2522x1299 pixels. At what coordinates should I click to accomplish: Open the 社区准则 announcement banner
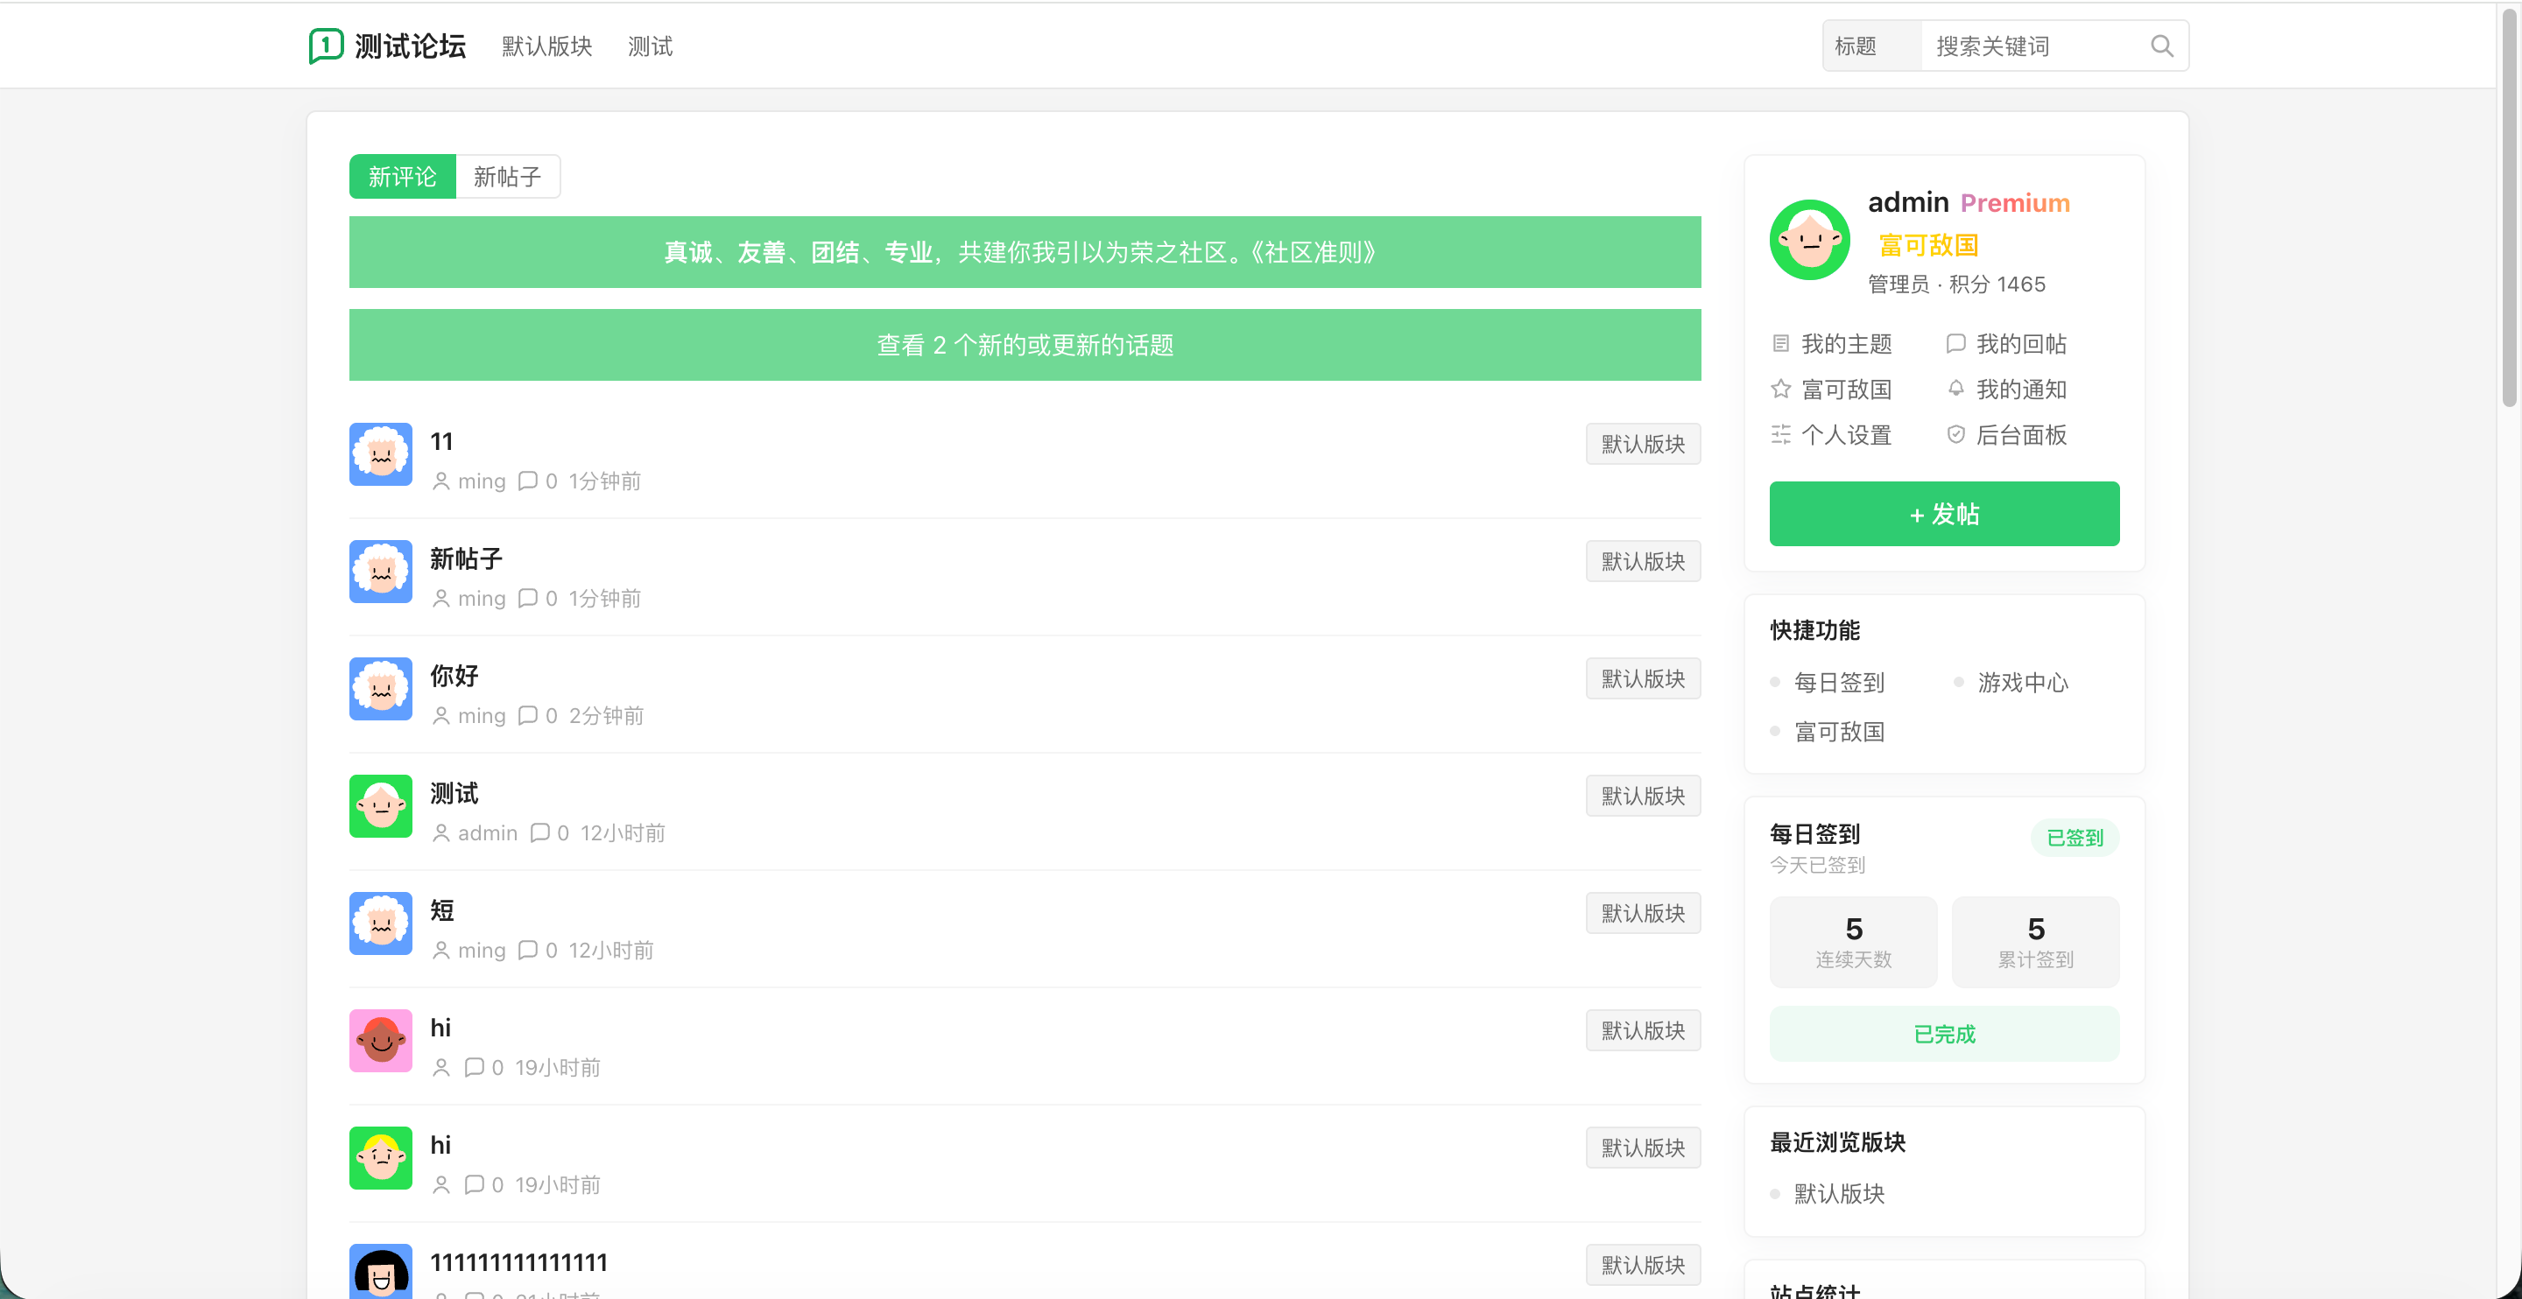pyautogui.click(x=1024, y=253)
